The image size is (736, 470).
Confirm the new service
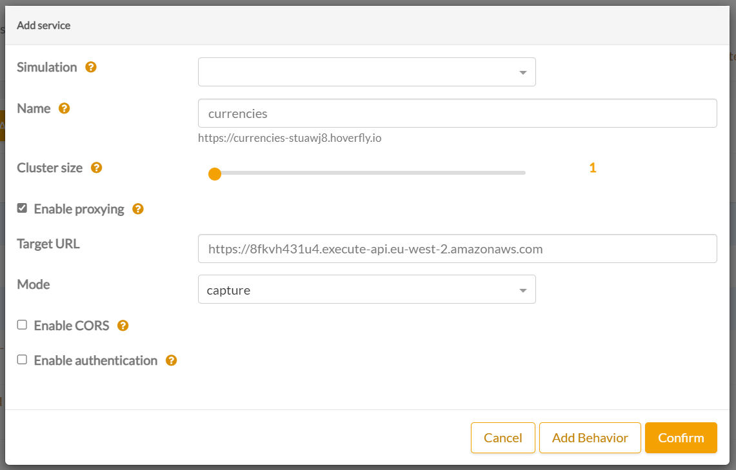pos(681,438)
